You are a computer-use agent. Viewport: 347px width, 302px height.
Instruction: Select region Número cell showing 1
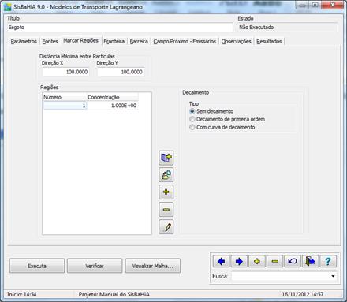[65, 106]
